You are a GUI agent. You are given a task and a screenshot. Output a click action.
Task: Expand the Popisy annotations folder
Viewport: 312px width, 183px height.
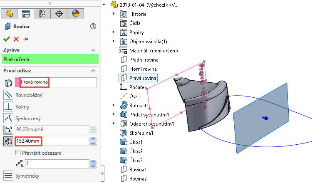pos(114,32)
